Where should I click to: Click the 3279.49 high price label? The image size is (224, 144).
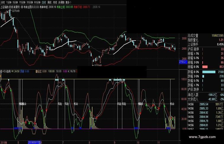pos(16,11)
